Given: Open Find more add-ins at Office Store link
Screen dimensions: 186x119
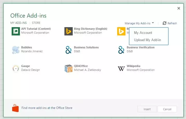Looking at the screenshot, I should click(x=47, y=108).
